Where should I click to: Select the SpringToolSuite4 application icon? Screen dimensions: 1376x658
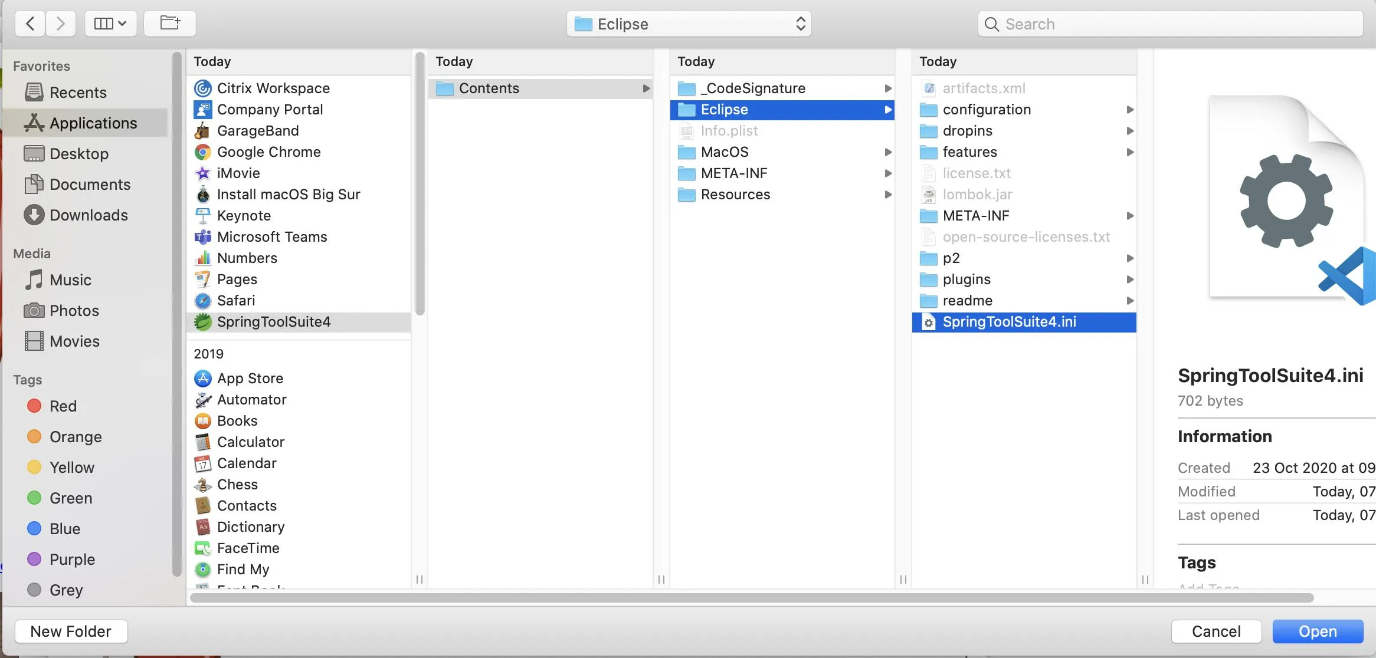click(203, 322)
